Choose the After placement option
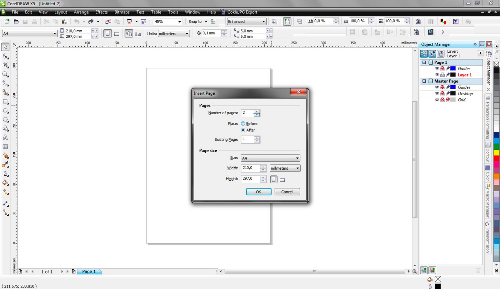The height and width of the screenshot is (289, 500). click(243, 130)
